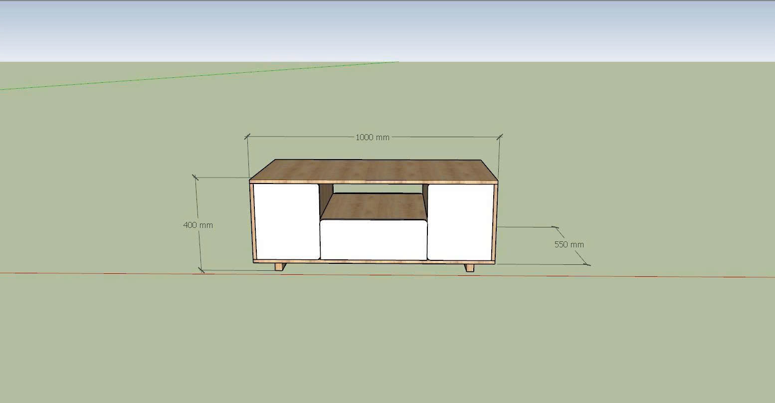Screen dimensions: 775x403
Task: Select the bottom wooden base panel
Action: (x=374, y=262)
